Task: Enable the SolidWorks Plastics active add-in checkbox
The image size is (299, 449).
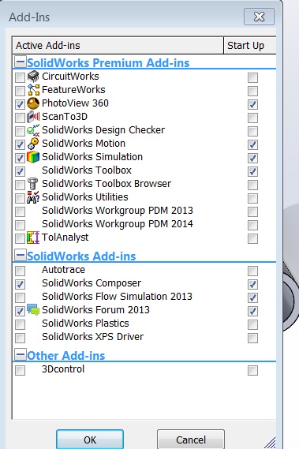Action: [20, 325]
